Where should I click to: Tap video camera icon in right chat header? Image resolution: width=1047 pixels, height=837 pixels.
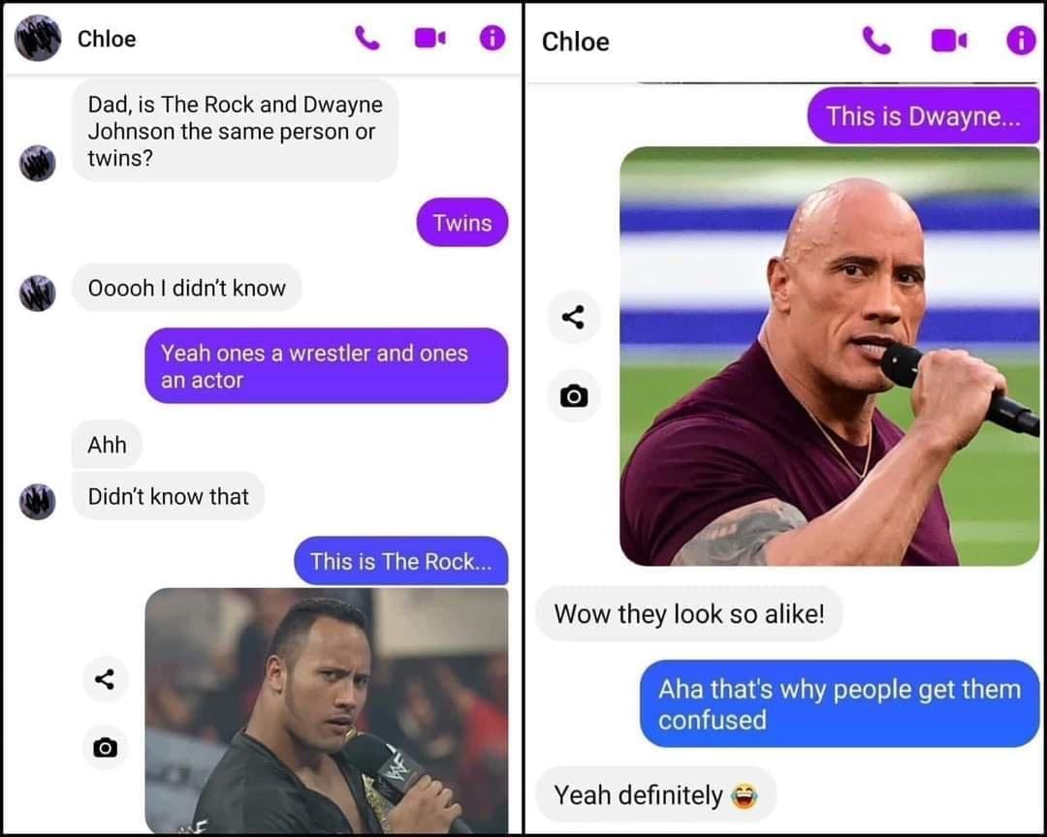949,41
